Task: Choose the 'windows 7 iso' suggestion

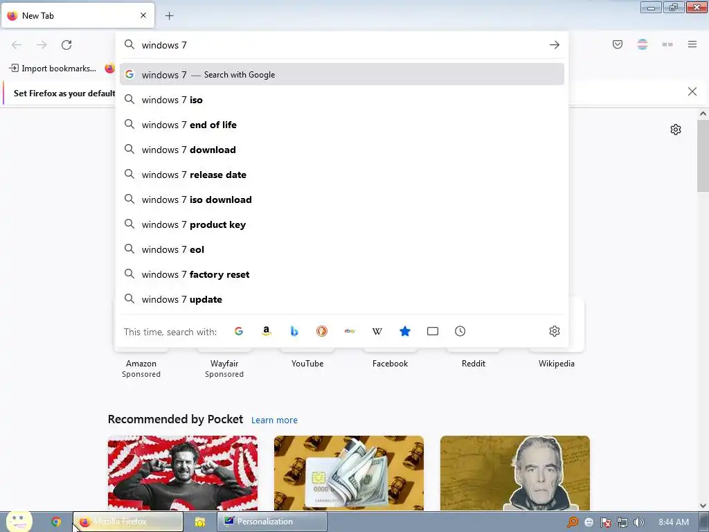Action: point(342,100)
